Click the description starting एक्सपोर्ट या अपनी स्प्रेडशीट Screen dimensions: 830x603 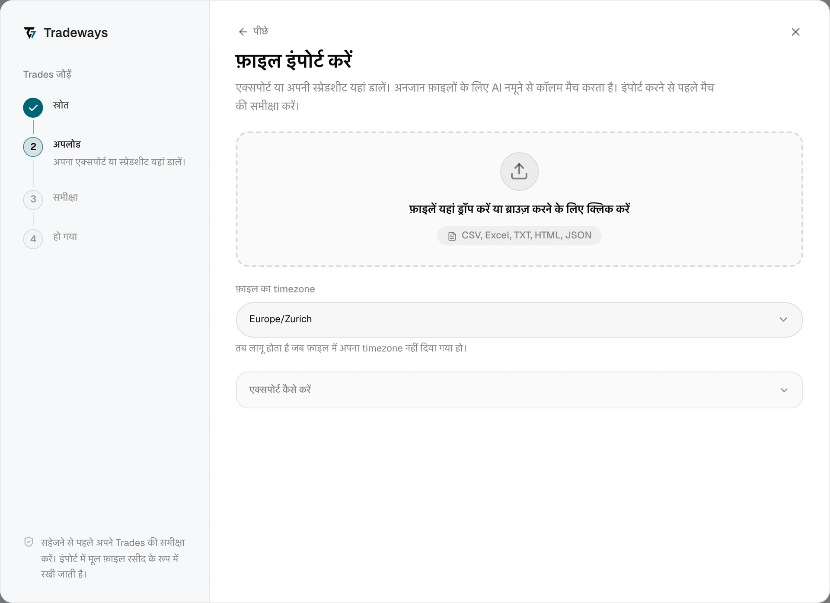coord(475,96)
